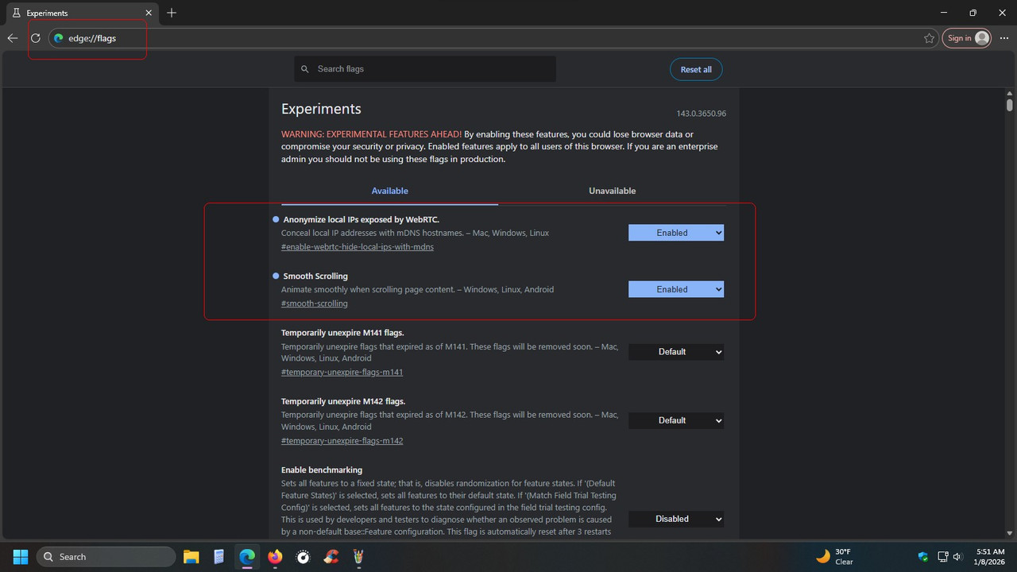Click the back navigation arrow
1017x572 pixels.
(x=13, y=38)
